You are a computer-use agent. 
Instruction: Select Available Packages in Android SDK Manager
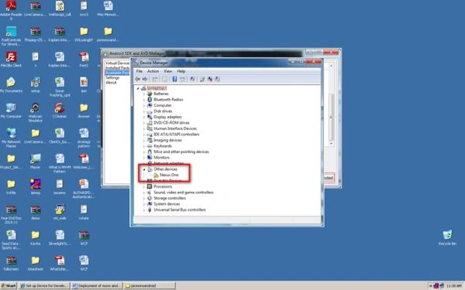[117, 73]
